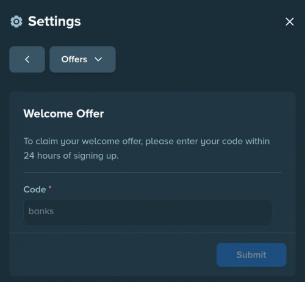Click the claim your welcome offer sentence
This screenshot has height=282, width=305.
pos(146,141)
